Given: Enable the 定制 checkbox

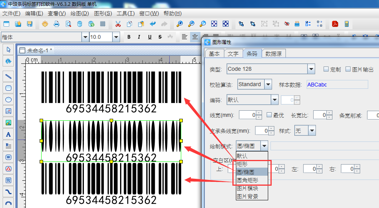Looking at the screenshot, I should (326, 69).
